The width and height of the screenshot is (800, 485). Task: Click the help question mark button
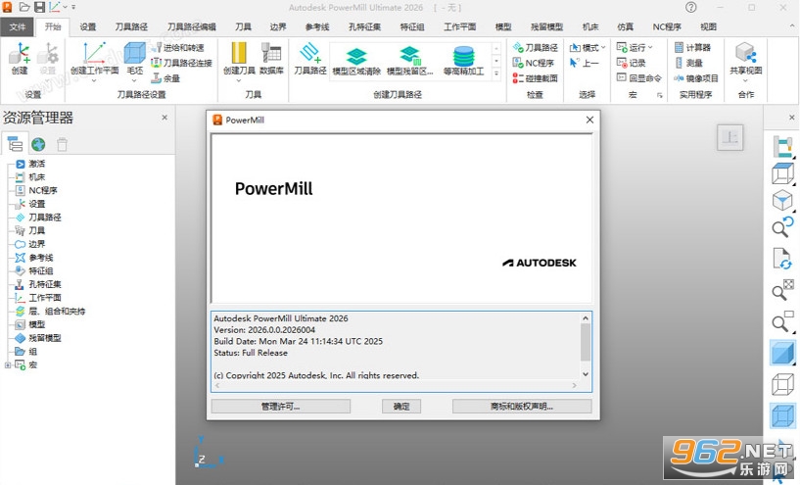click(x=690, y=7)
